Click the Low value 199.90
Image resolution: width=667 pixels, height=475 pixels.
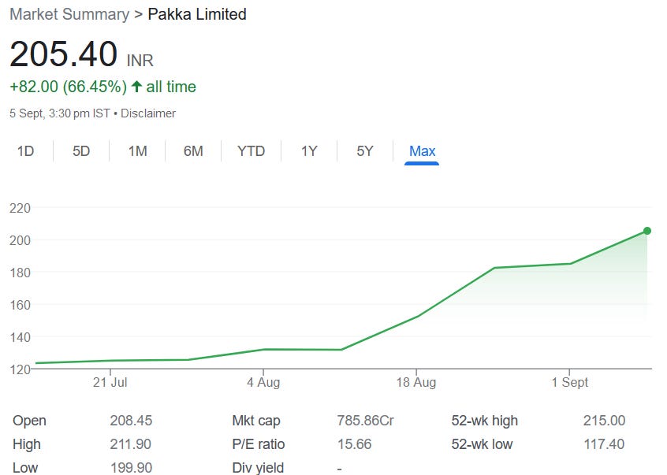[x=131, y=467]
